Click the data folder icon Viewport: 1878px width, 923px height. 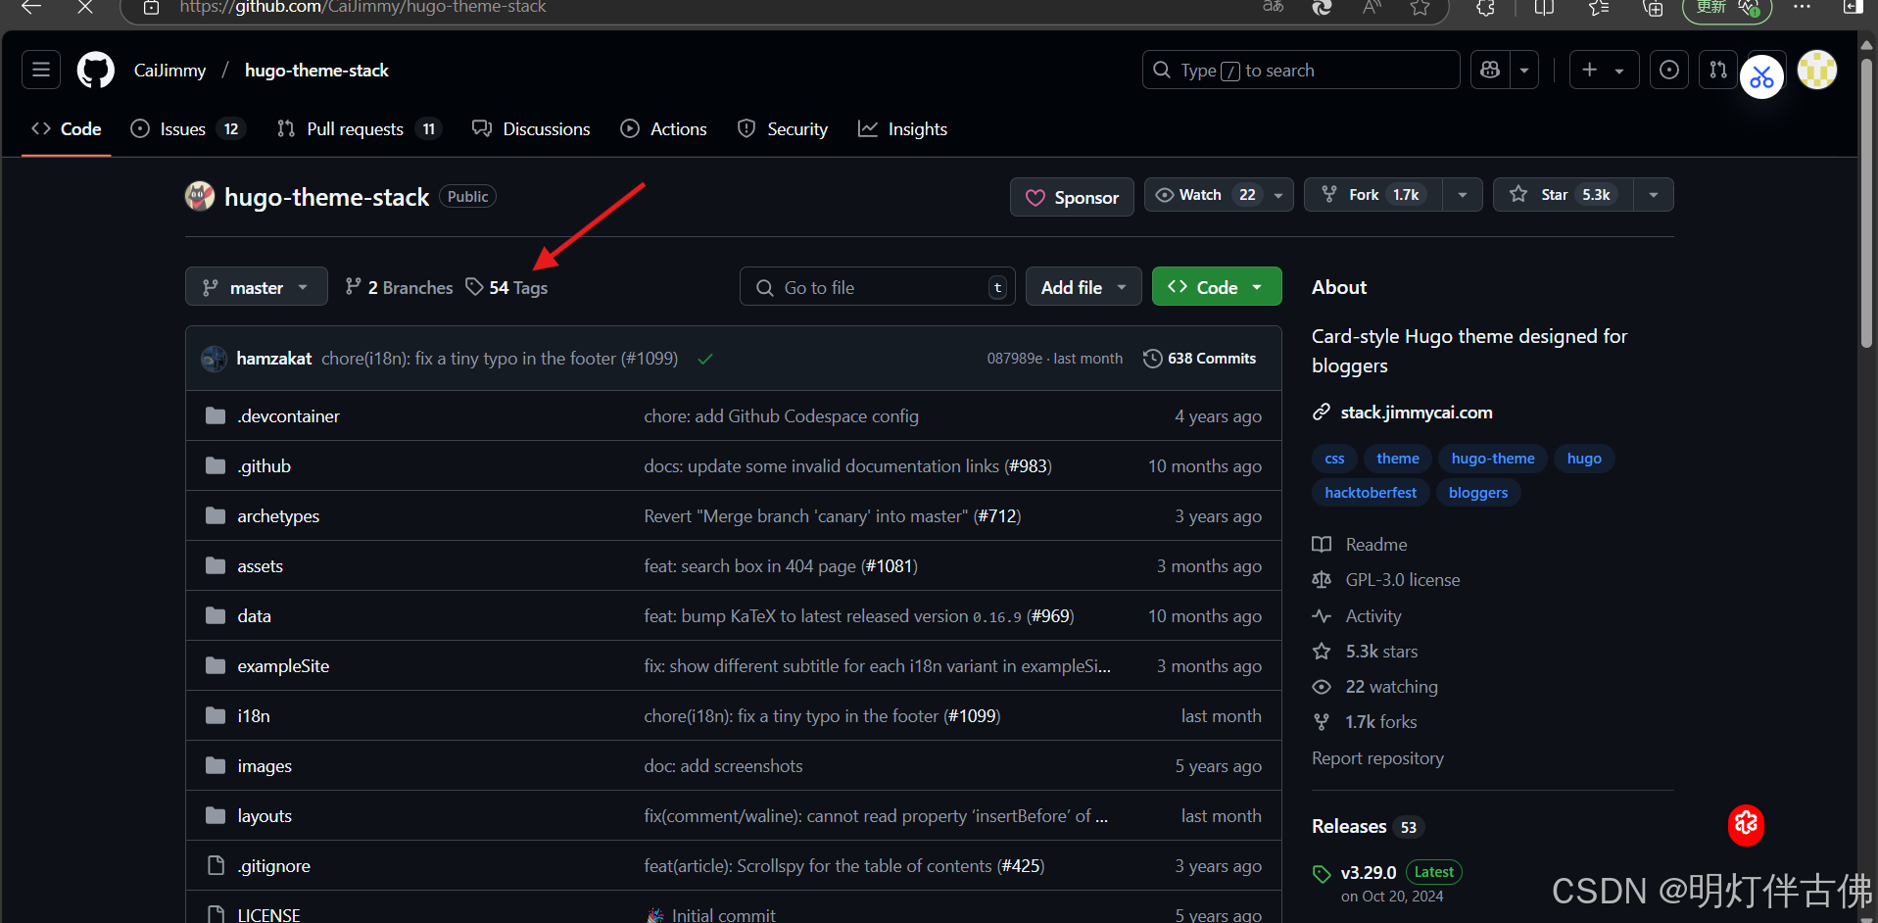216,615
